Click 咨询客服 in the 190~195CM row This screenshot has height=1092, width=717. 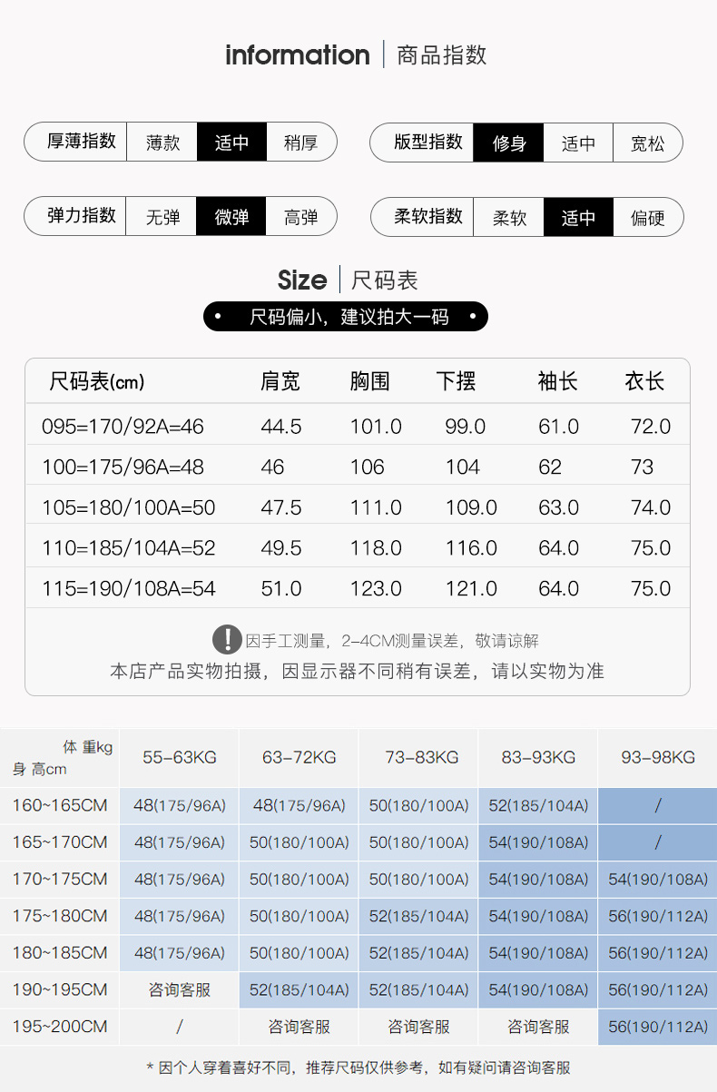(179, 989)
